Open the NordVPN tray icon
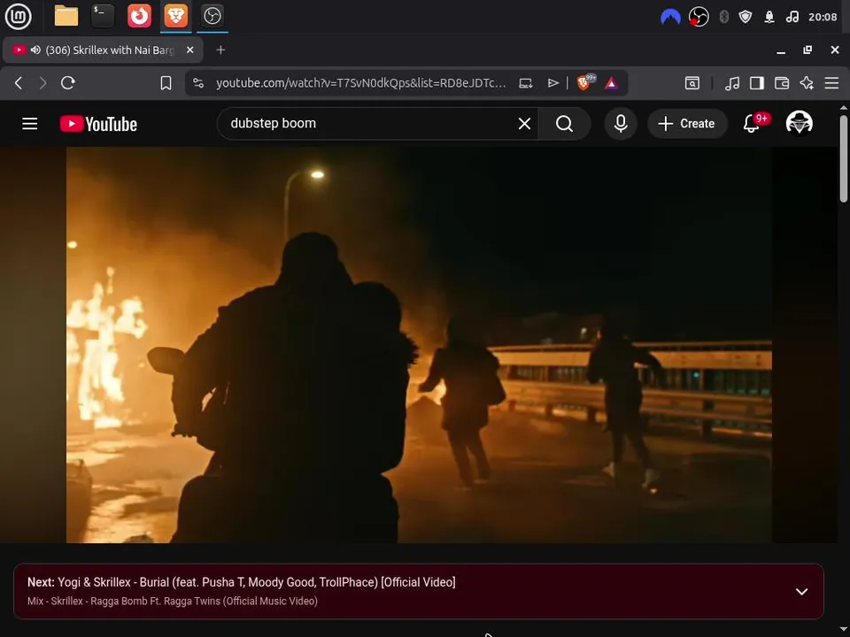This screenshot has width=850, height=637. 670,17
